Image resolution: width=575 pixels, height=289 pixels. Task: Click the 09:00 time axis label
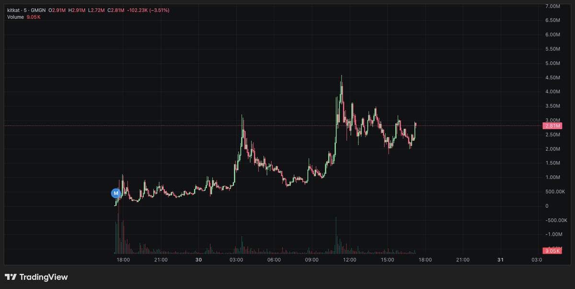coord(312,260)
